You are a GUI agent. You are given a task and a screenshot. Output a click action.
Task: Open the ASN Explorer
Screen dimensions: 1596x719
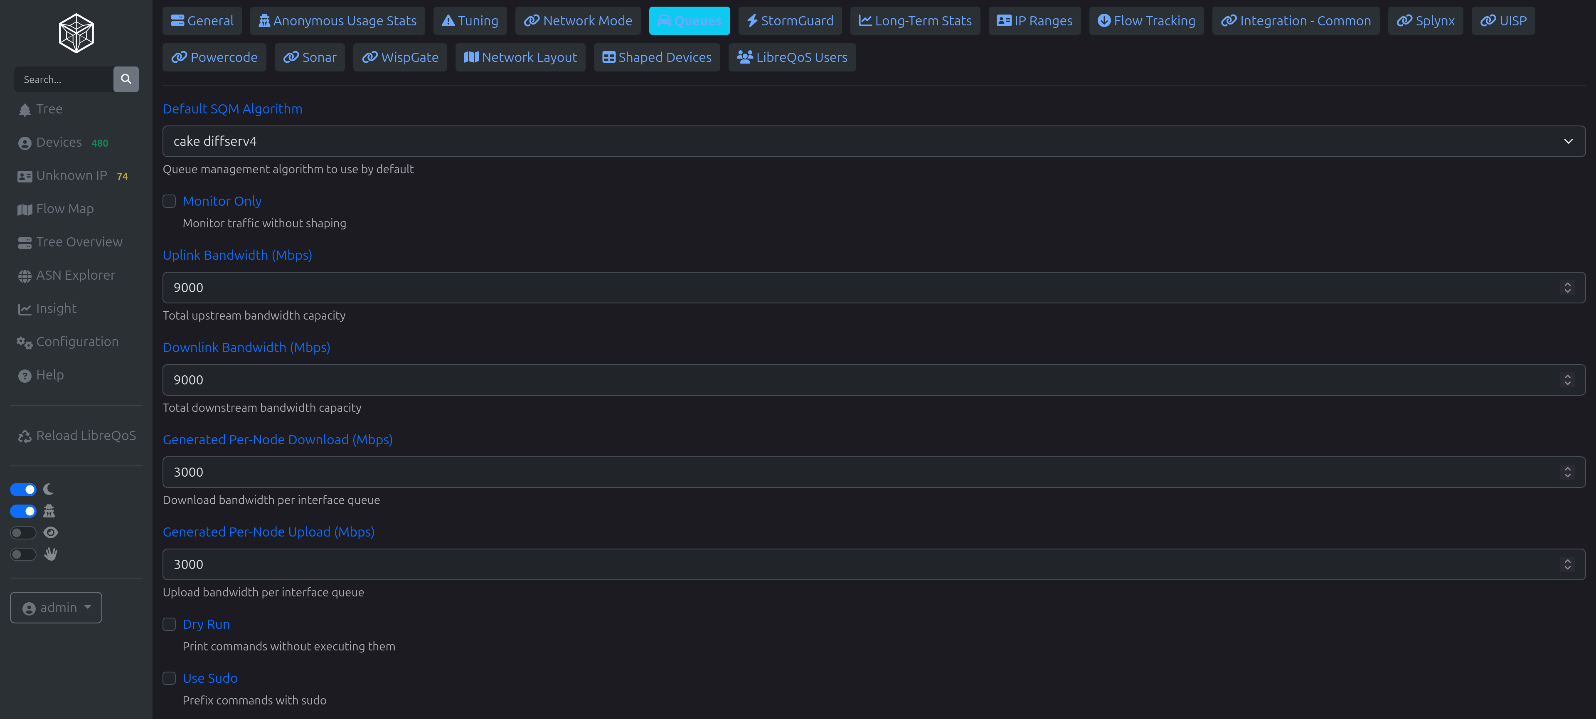76,275
